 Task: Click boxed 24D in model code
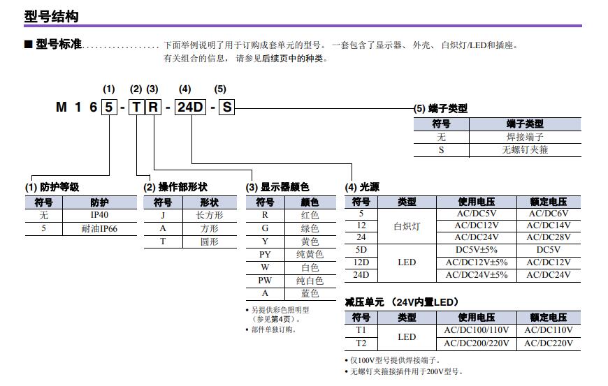[x=190, y=107]
